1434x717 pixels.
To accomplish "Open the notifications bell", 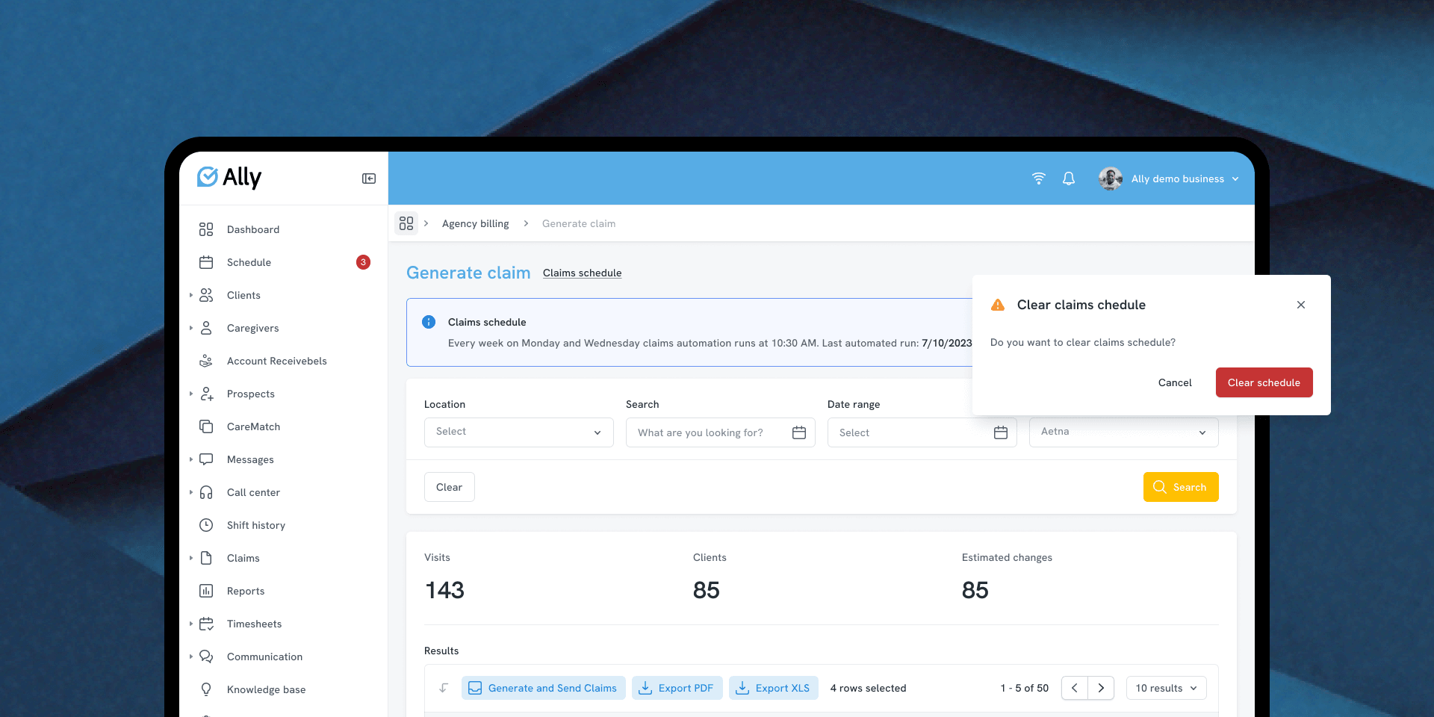I will tap(1069, 179).
